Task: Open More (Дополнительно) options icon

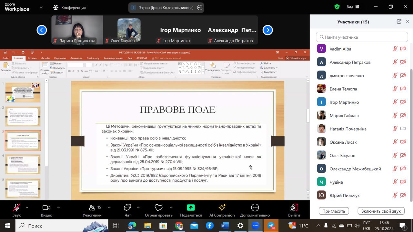Action: click(255, 208)
